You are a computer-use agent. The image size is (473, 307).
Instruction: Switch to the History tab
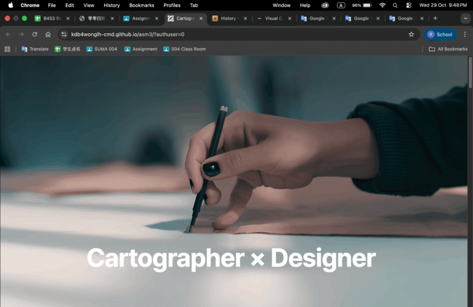[228, 18]
